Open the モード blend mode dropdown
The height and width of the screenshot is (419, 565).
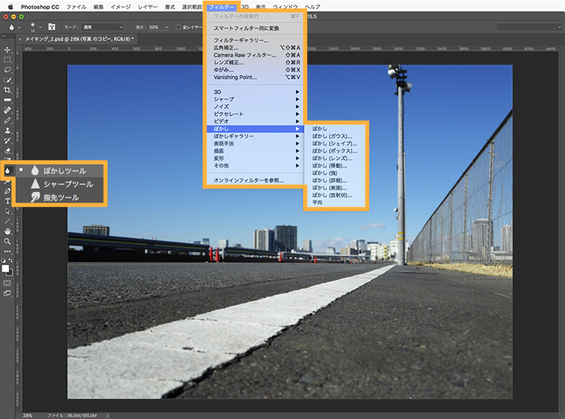click(x=103, y=27)
